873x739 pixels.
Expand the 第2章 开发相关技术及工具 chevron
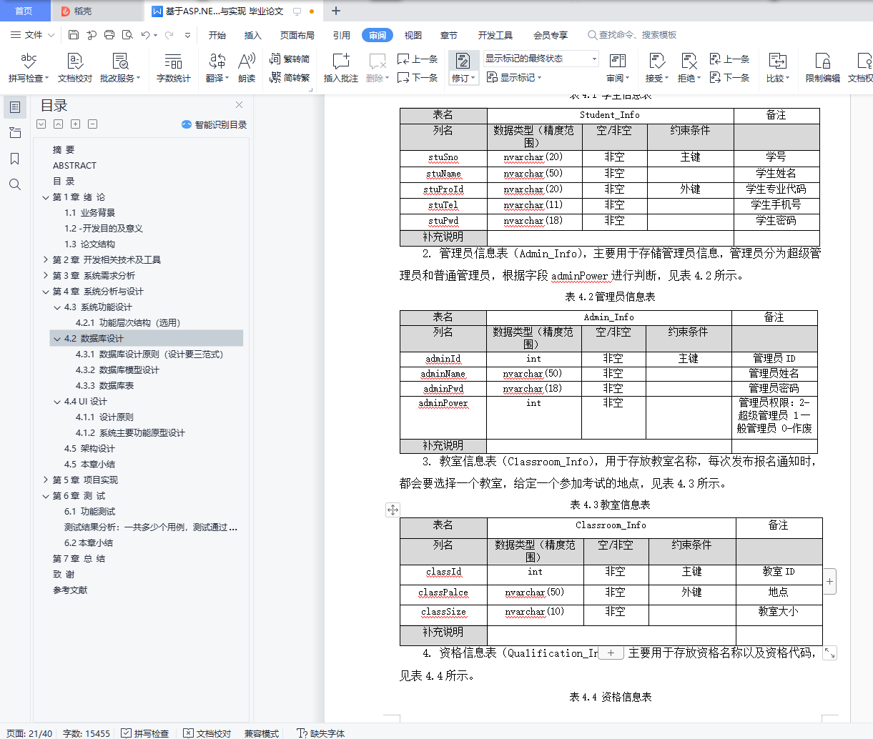pos(46,260)
